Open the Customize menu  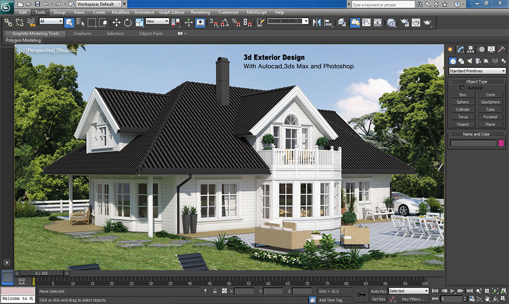229,12
